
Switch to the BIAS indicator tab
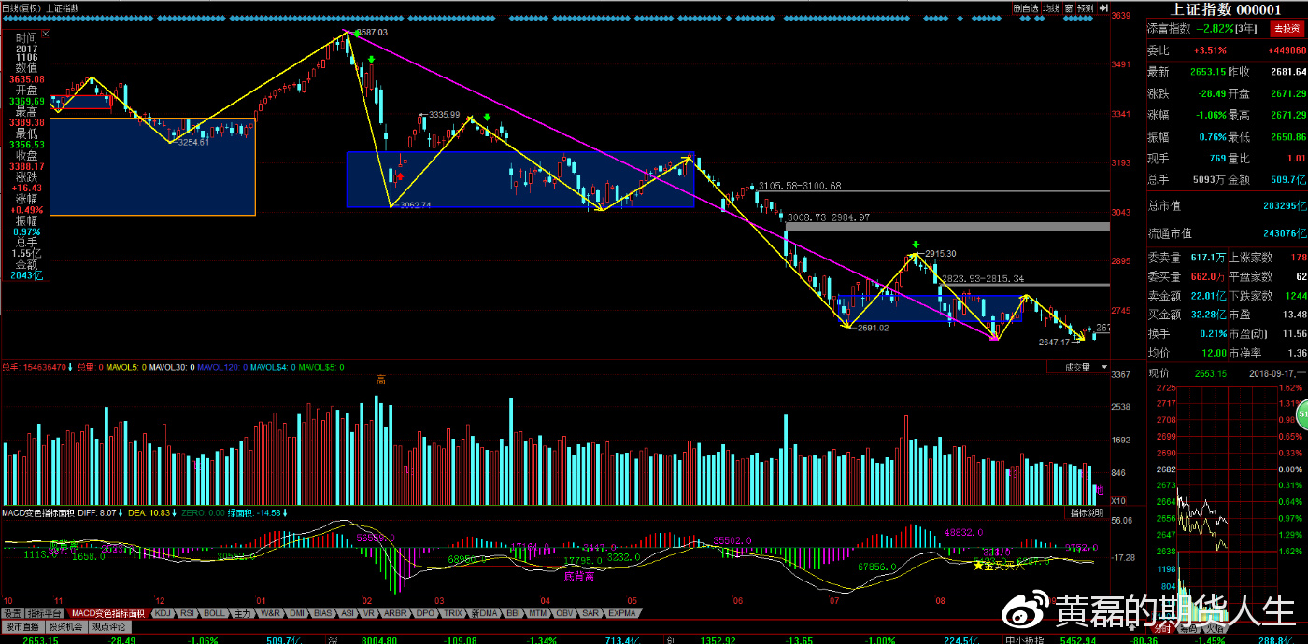point(323,613)
